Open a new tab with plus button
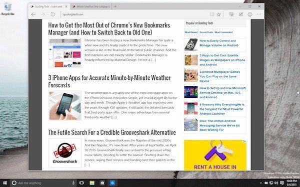The image size is (300, 187). pos(115,6)
